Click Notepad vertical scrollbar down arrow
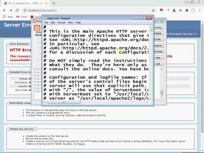204x153 pixels. (150, 99)
